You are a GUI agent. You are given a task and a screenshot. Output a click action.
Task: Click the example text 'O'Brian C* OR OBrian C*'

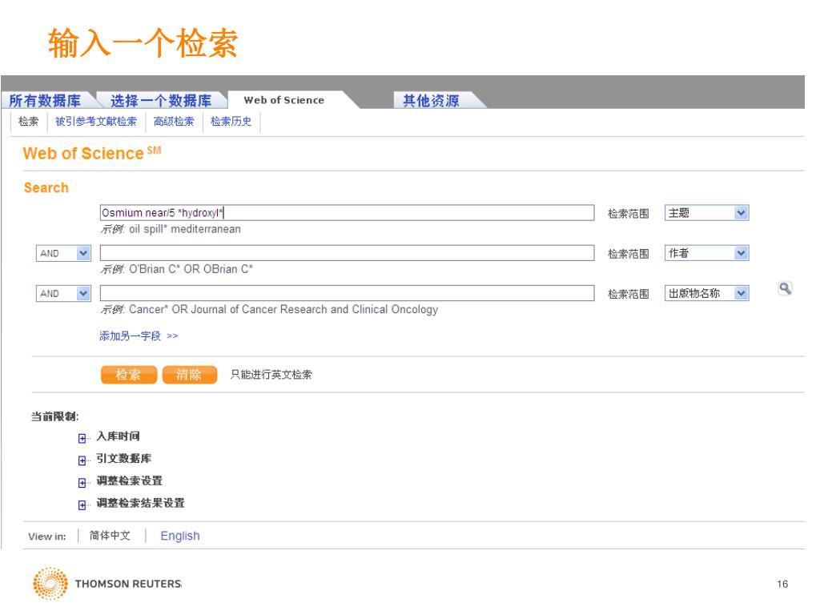191,269
